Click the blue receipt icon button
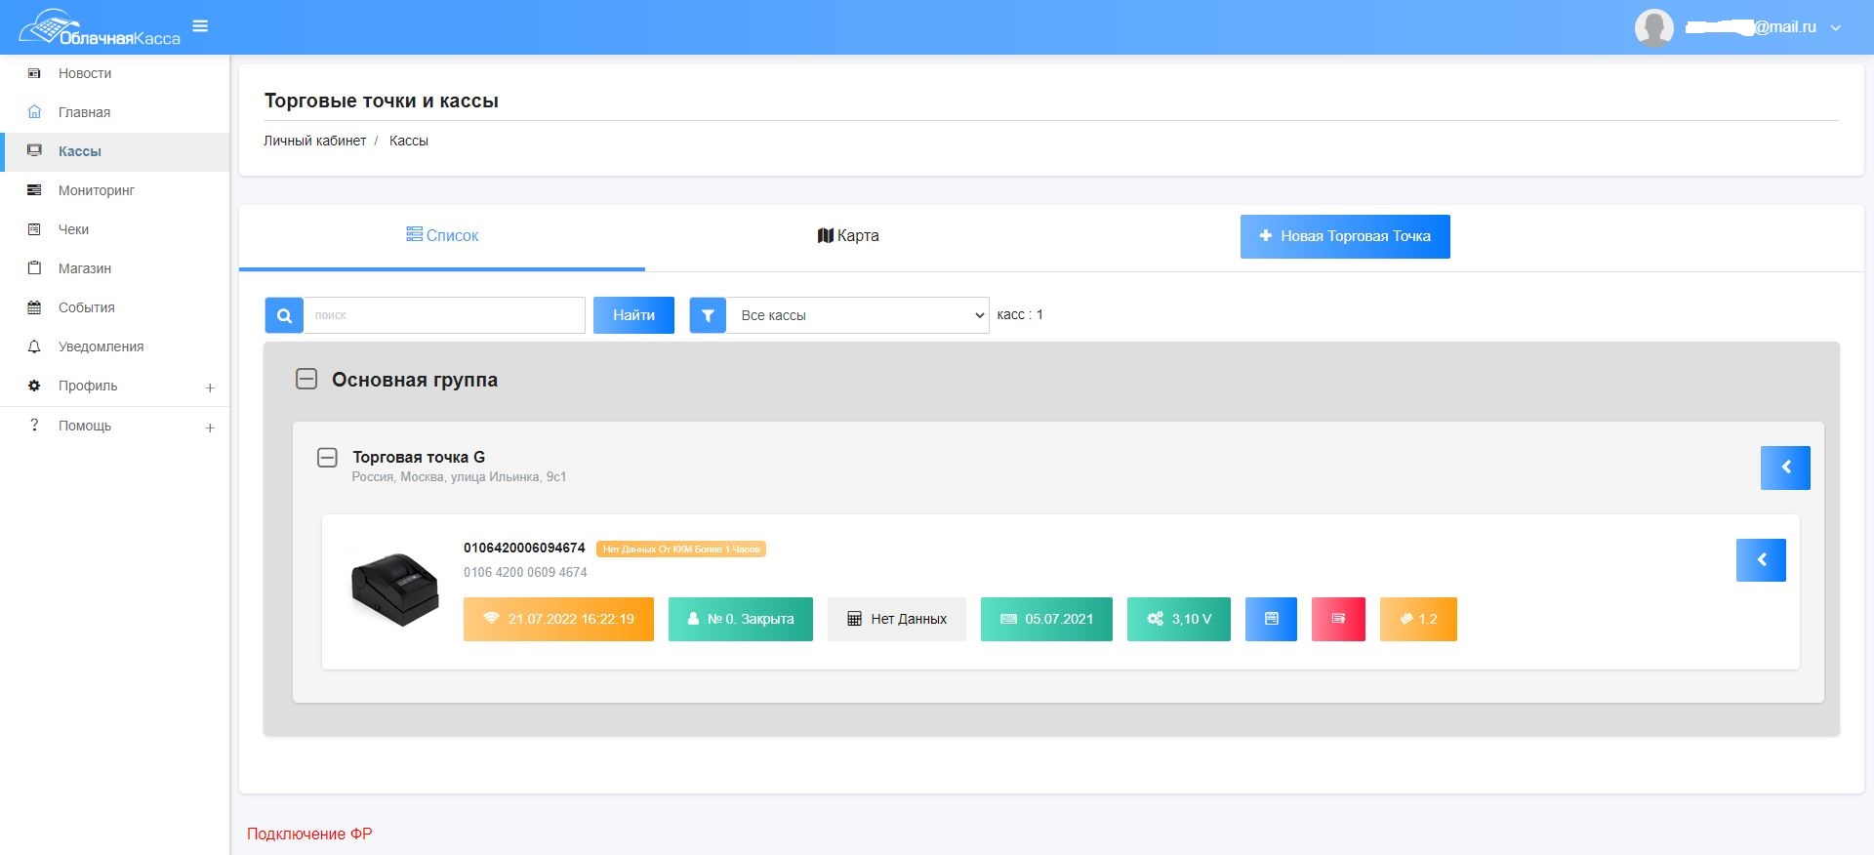1874x855 pixels. (x=1271, y=619)
